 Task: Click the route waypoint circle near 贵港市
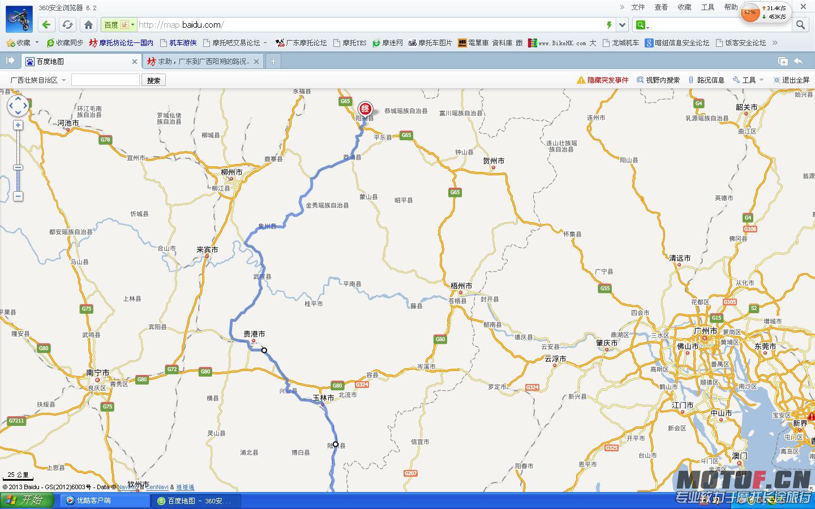(264, 350)
